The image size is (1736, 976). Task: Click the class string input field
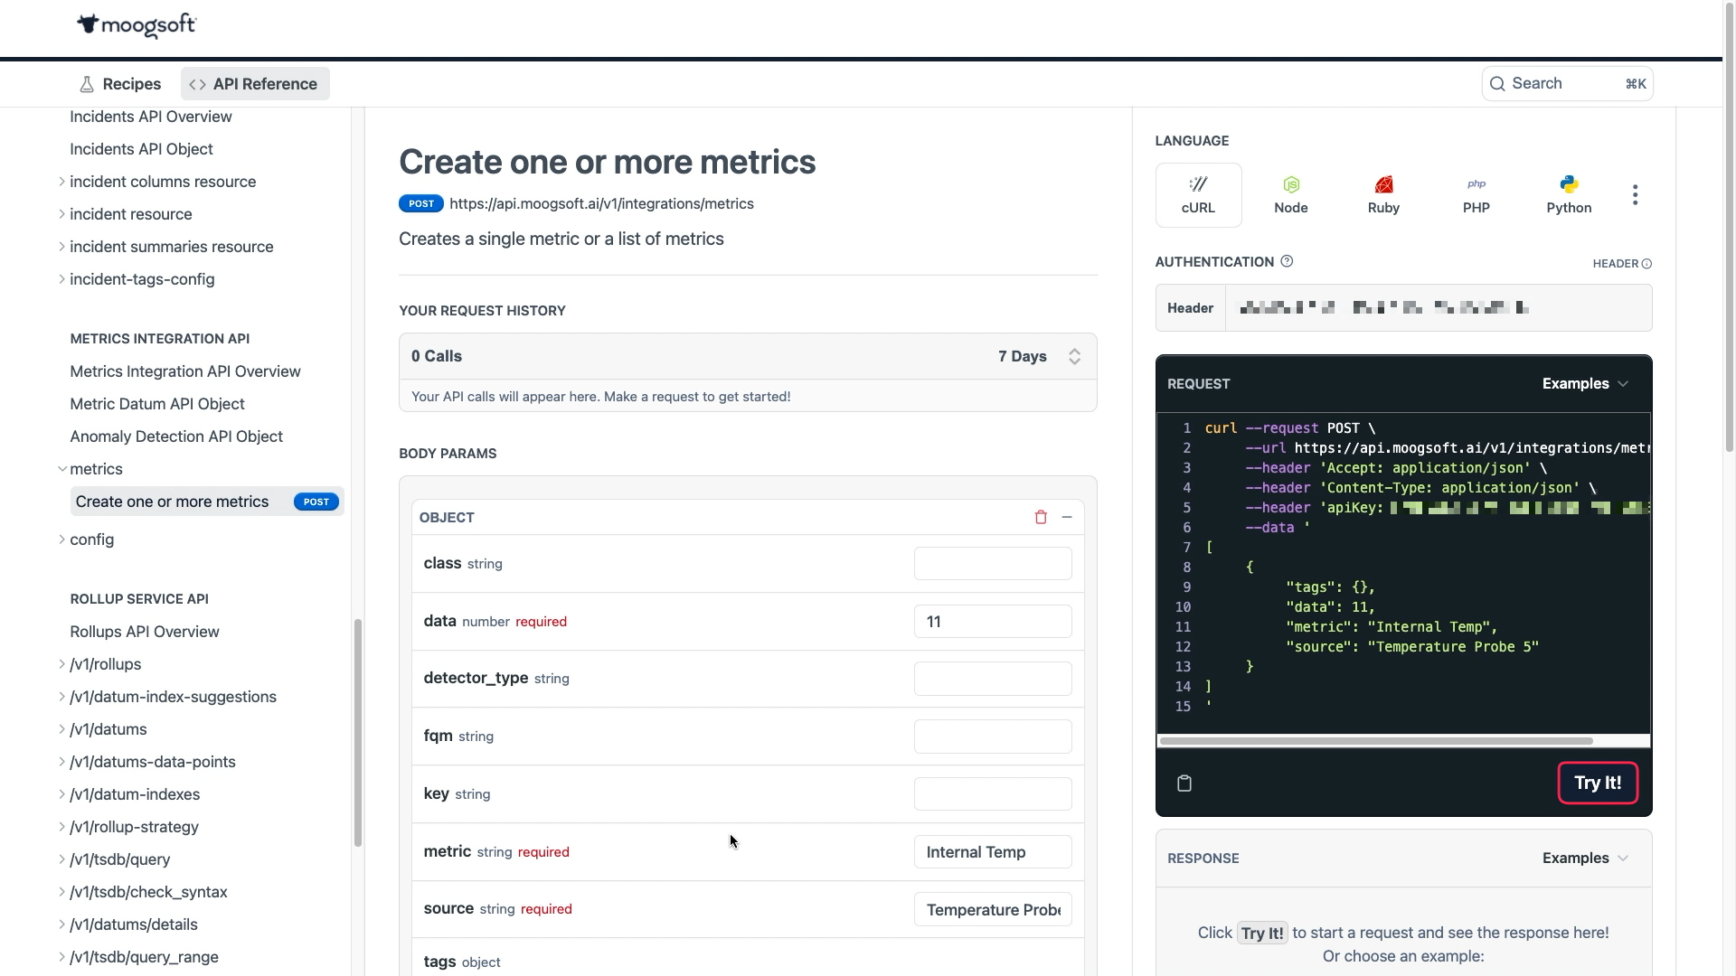coord(993,564)
